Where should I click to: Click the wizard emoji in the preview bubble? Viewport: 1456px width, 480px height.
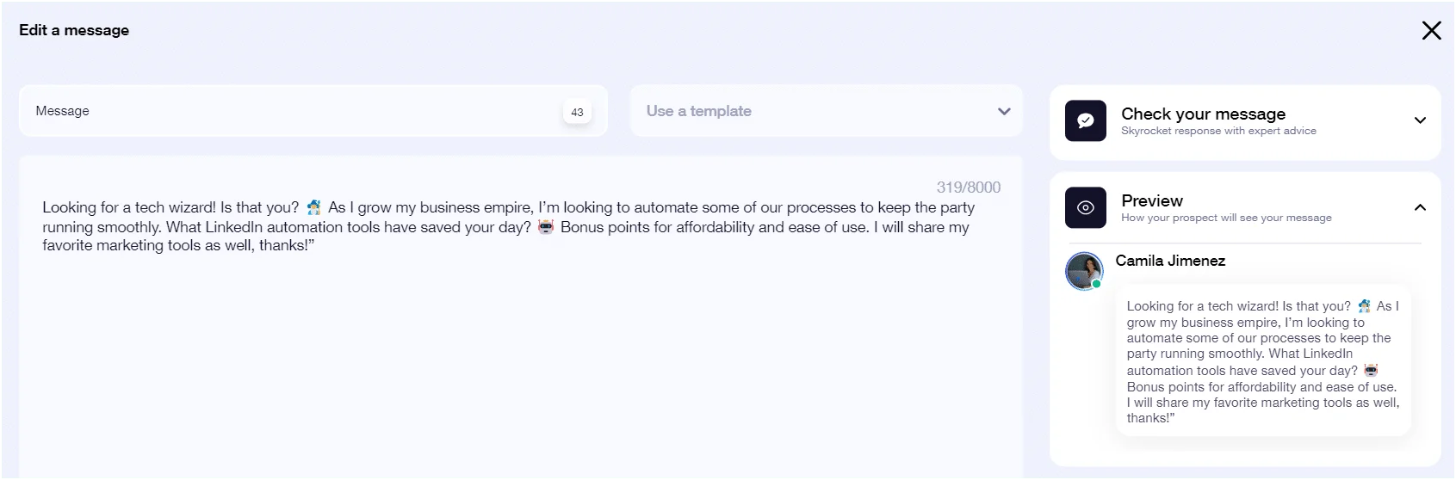tap(1364, 306)
